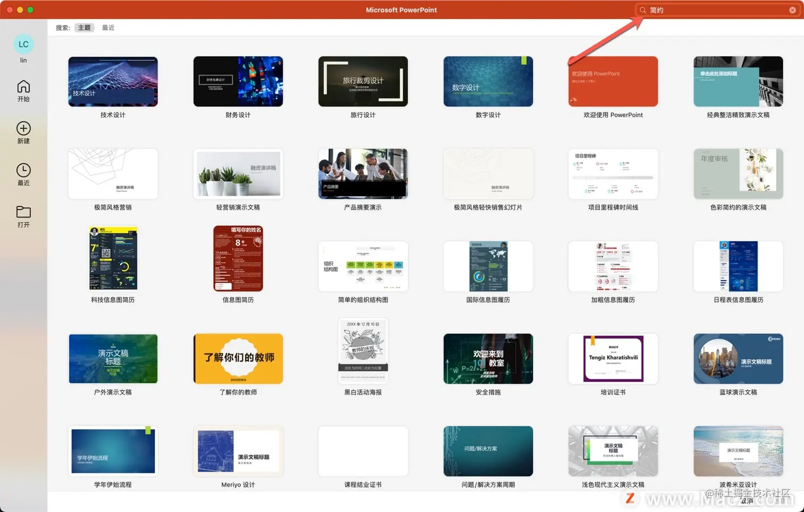Choose the 简单的组织结构图 template
Viewport: 804px width, 512px height.
point(363,266)
